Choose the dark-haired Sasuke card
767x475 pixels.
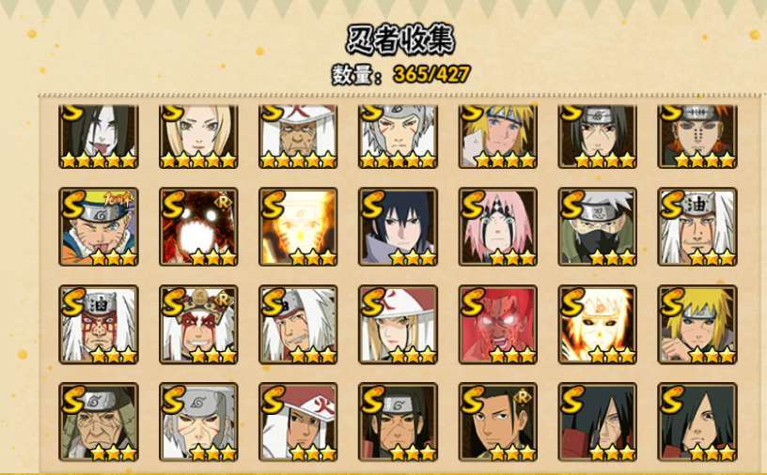[399, 227]
